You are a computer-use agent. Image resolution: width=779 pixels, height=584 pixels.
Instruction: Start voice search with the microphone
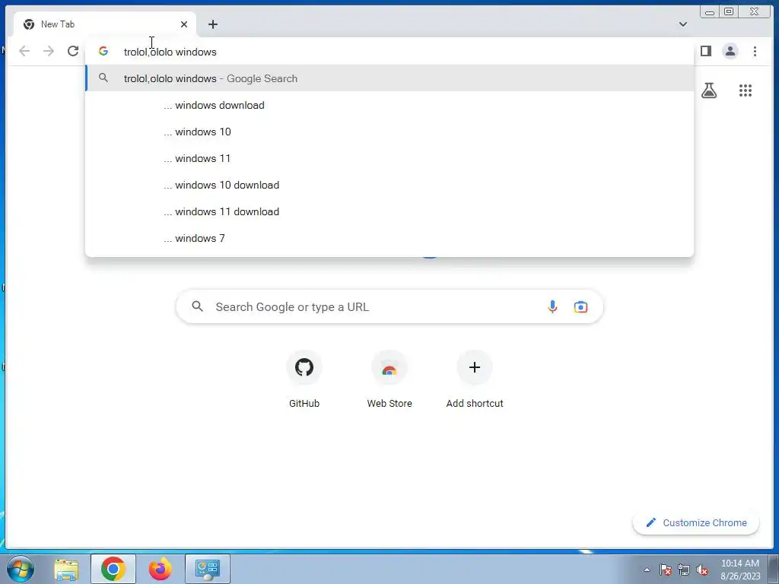[552, 307]
